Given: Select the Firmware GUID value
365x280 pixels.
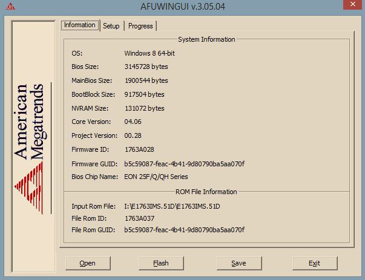Looking at the screenshot, I should (185, 164).
